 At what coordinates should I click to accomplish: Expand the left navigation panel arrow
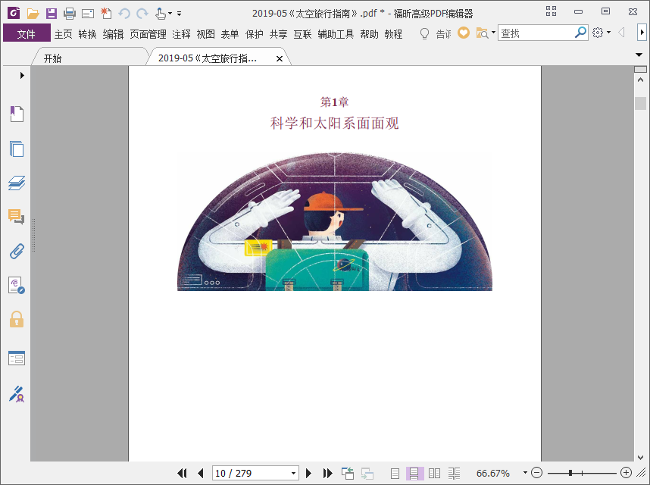point(22,76)
